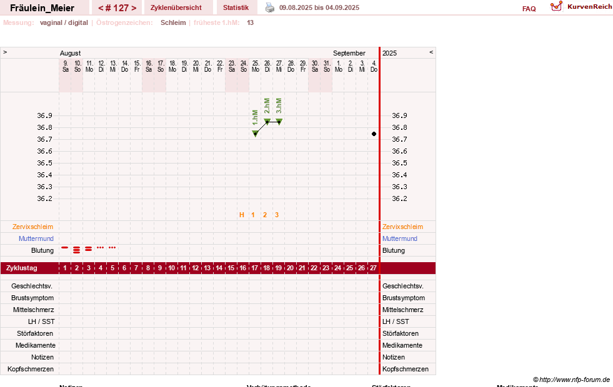Click the left Kopfschmerzen row label
Viewport: 613px width, 387px height.
pos(31,369)
